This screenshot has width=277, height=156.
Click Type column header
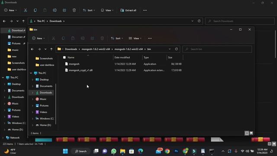click(x=146, y=58)
